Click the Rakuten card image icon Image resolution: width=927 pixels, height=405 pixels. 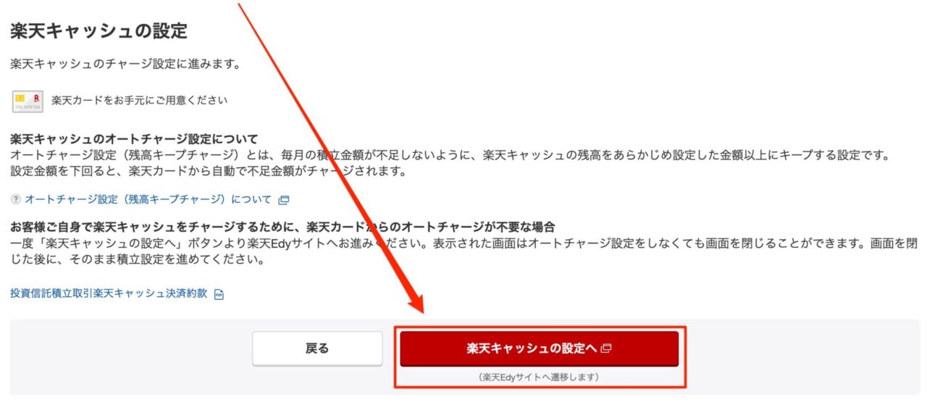tap(28, 101)
